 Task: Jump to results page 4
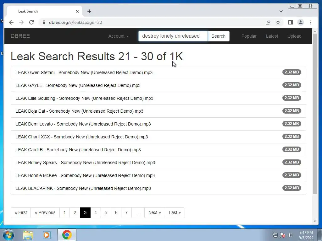coord(96,213)
